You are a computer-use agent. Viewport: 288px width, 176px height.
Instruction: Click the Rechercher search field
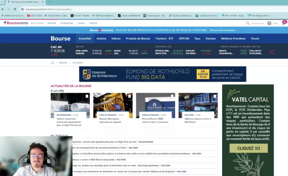pos(258,23)
